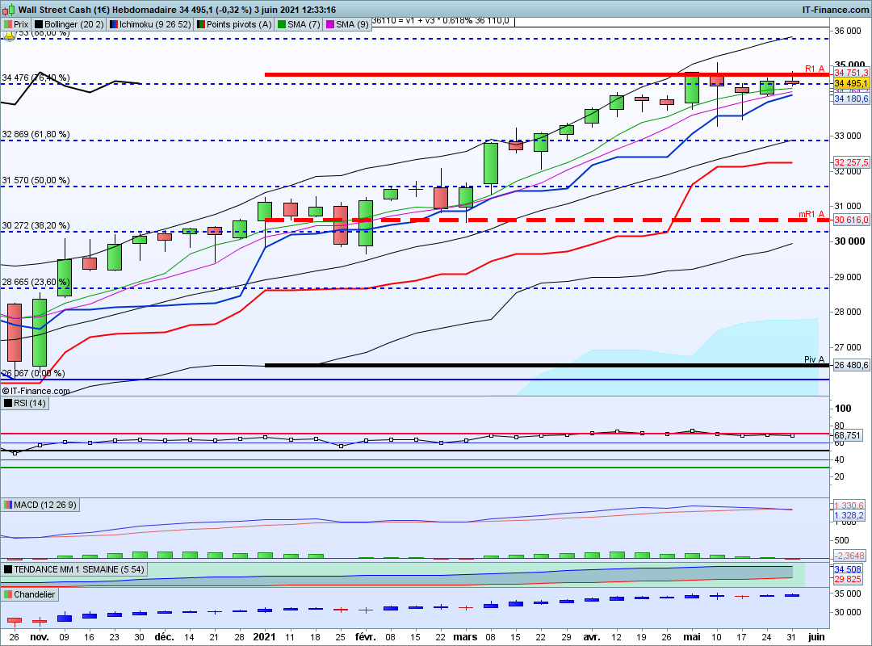Image resolution: width=872 pixels, height=646 pixels.
Task: Open the Bollinger (20 2) indicator settings
Action: pos(69,24)
